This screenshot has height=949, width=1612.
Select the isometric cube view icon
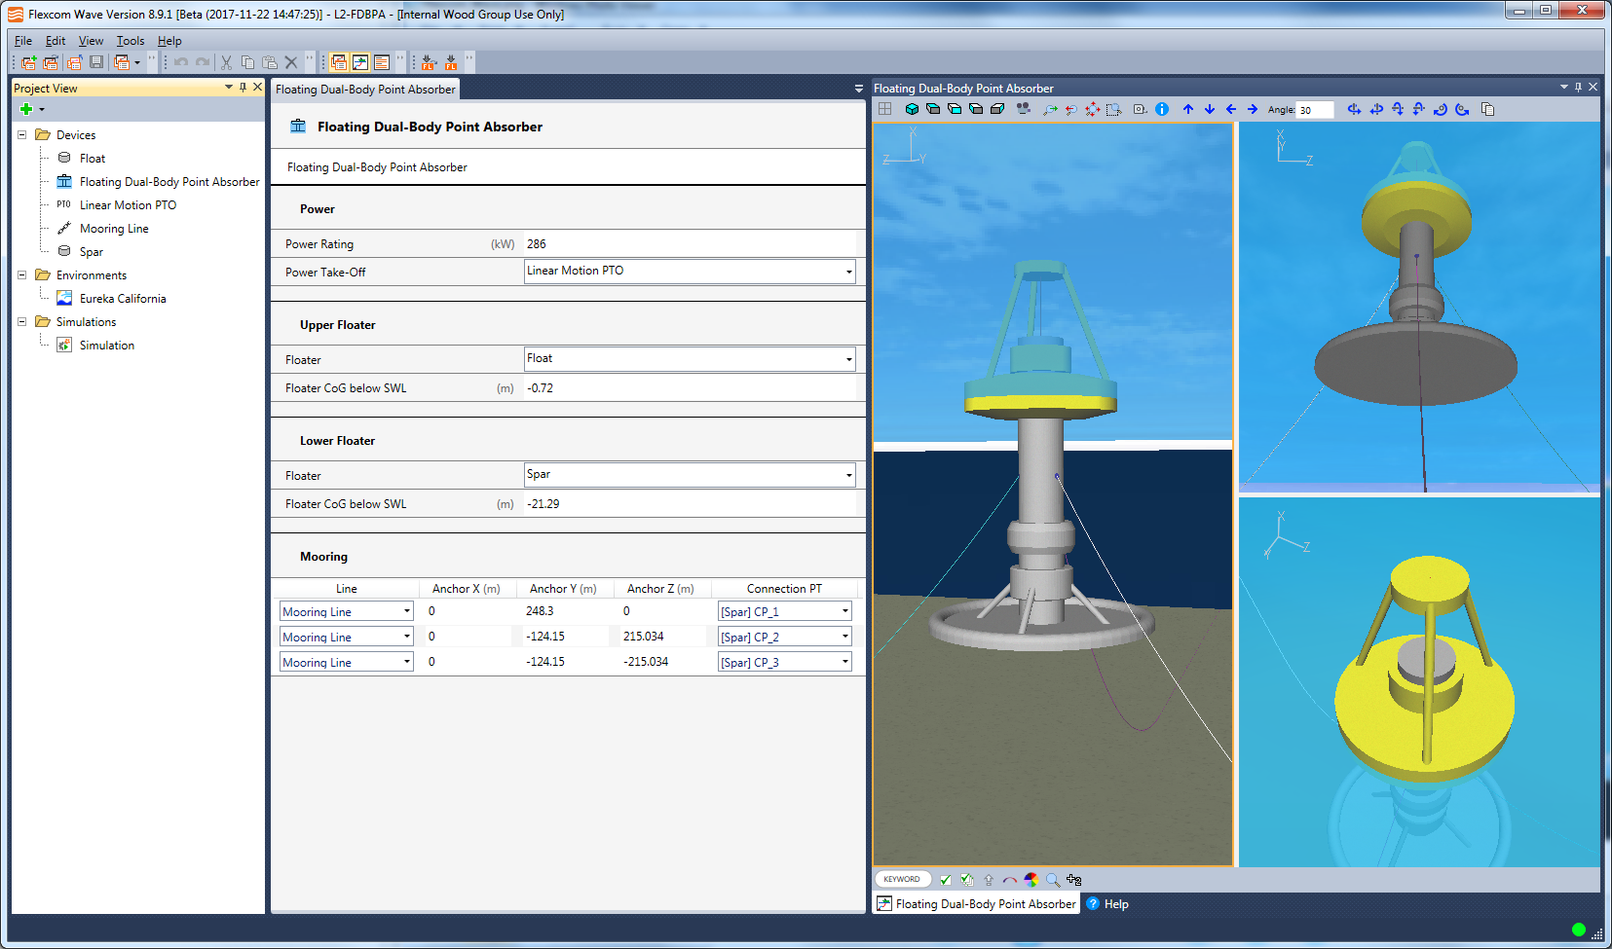point(912,109)
